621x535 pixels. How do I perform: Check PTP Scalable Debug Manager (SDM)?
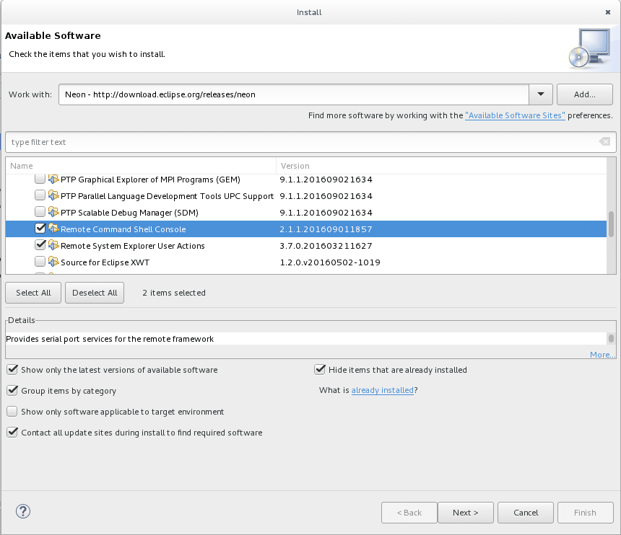pyautogui.click(x=40, y=212)
